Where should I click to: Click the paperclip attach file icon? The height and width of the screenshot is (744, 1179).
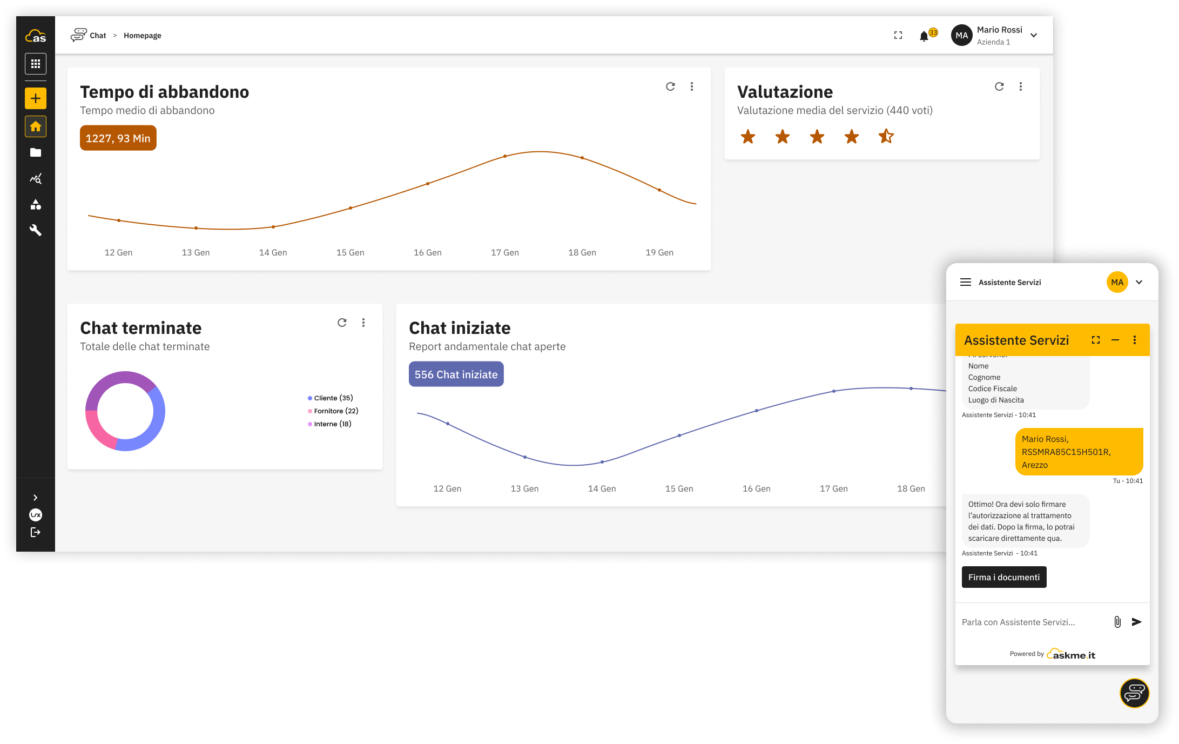[1117, 622]
